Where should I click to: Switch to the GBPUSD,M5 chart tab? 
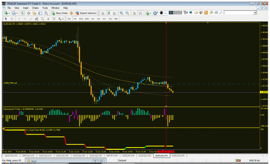tap(28, 156)
